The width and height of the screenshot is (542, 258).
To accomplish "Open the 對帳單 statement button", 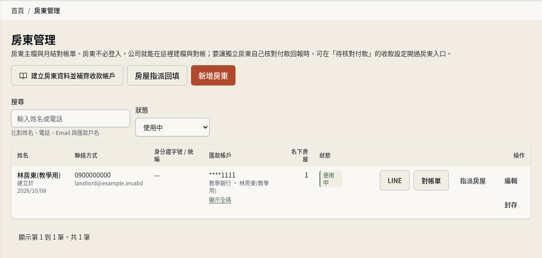I will tap(431, 180).
